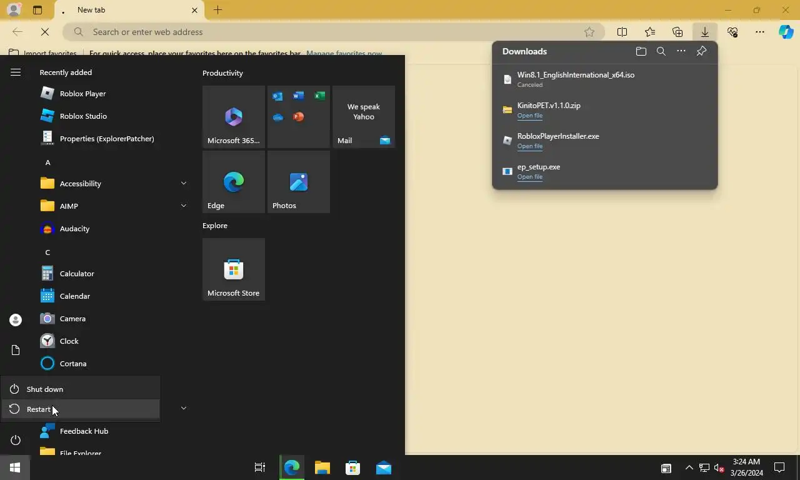Open file link for ep_setup.exe
Screen dimensions: 800x480
(x=529, y=177)
